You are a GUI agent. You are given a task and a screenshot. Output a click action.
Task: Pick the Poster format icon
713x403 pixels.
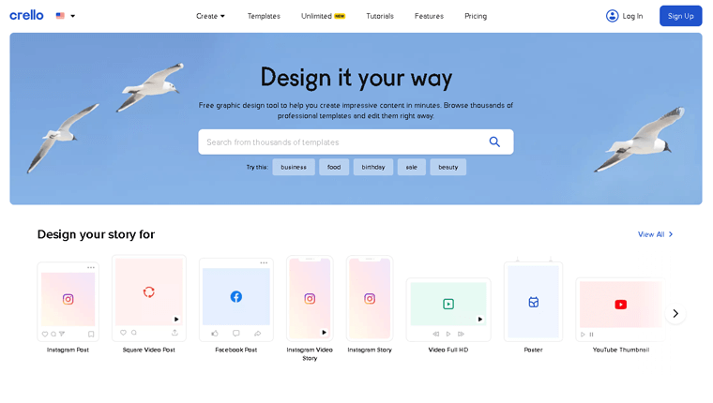533,302
